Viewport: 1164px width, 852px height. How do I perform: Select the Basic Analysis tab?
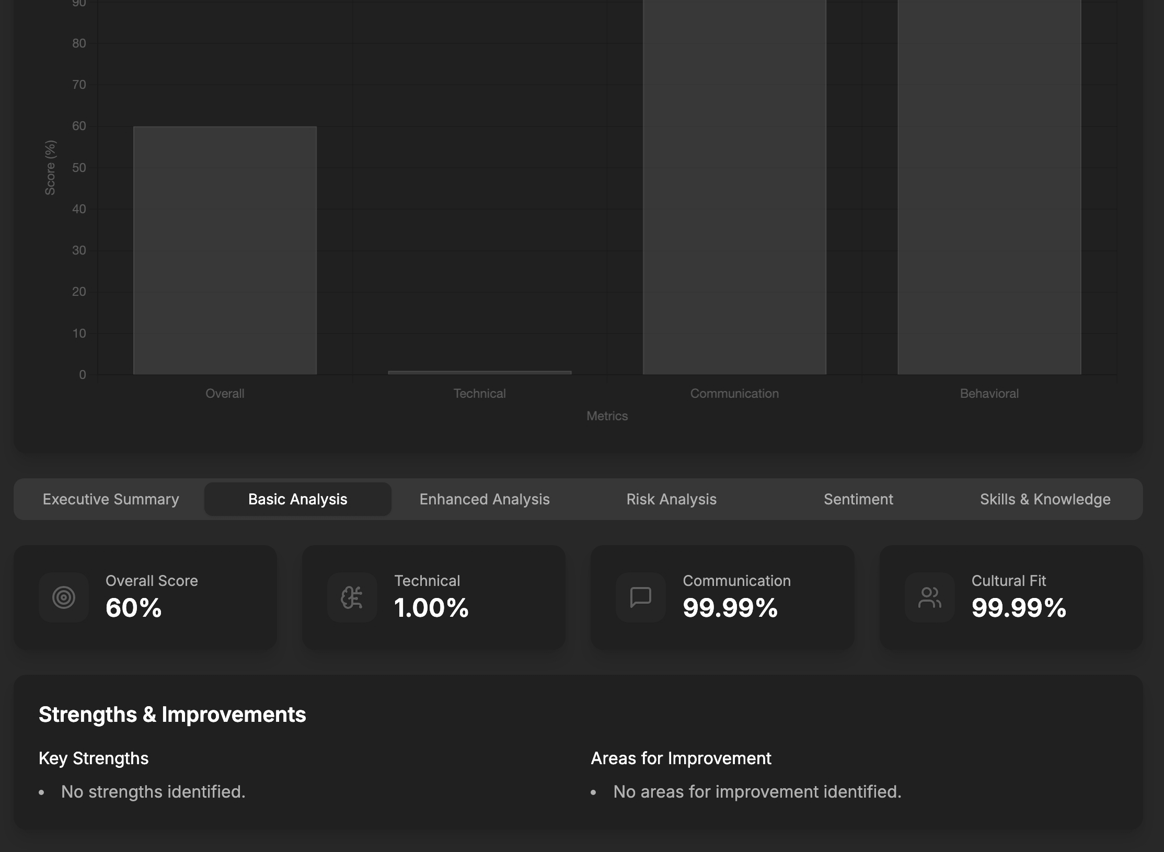tap(297, 499)
